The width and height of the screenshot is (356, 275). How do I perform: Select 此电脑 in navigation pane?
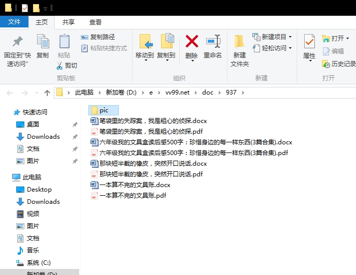[27, 177]
